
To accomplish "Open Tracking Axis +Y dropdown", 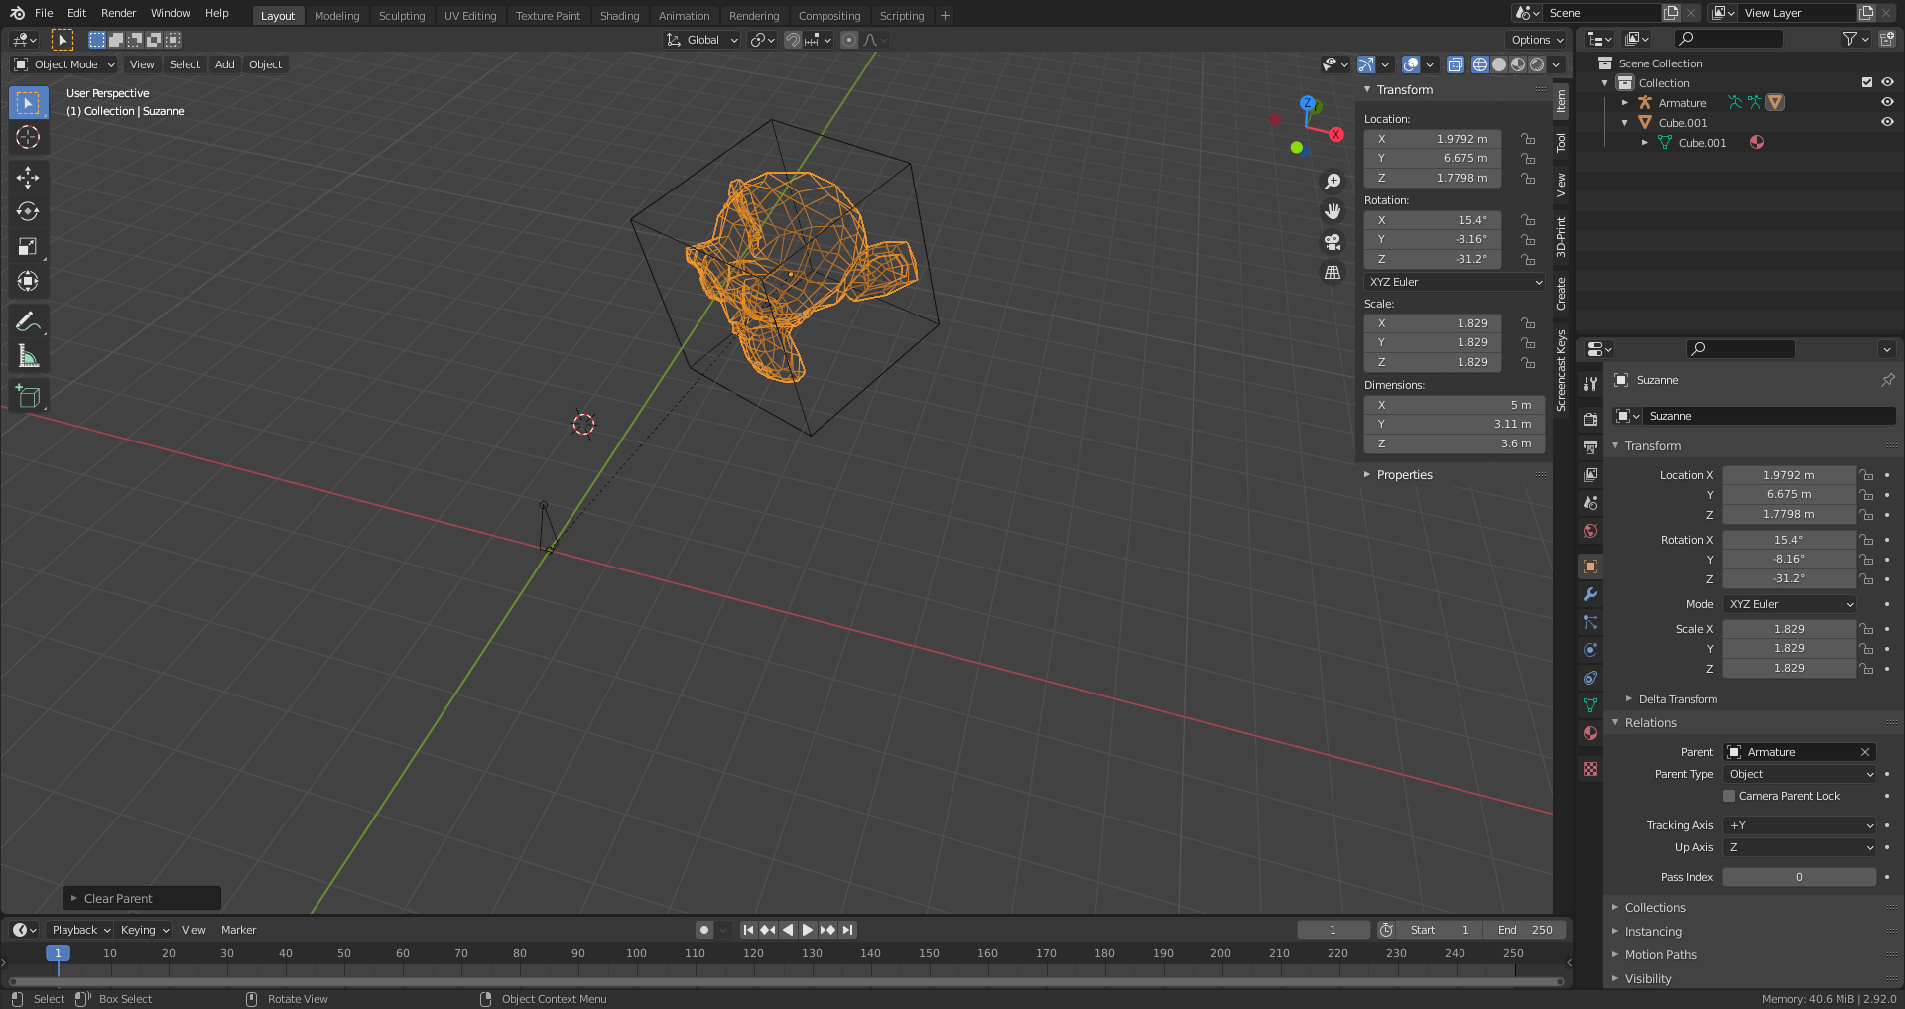I will pyautogui.click(x=1800, y=825).
